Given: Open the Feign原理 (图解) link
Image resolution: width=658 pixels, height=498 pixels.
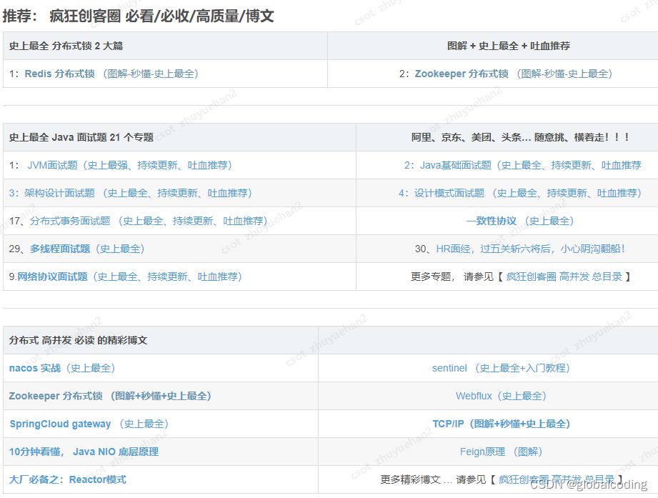Looking at the screenshot, I should [x=501, y=452].
